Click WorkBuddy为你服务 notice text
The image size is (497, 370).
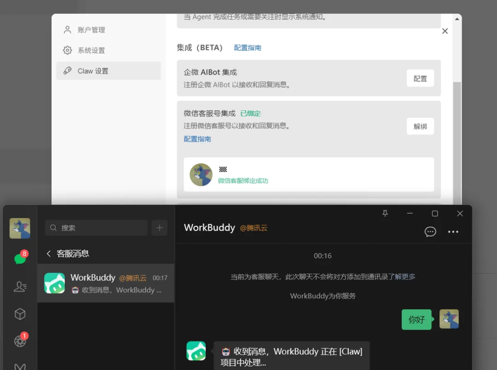point(323,296)
